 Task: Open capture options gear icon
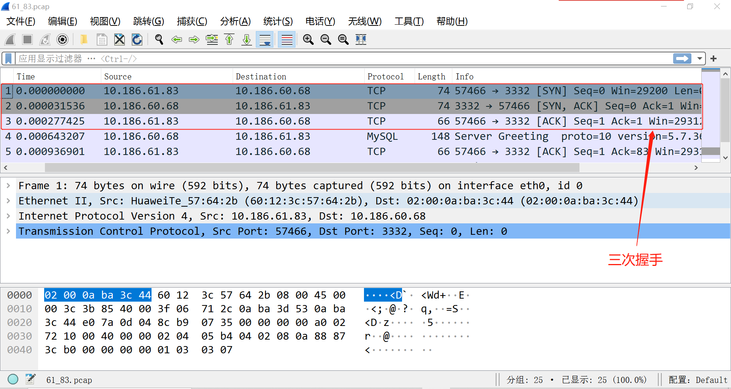pyautogui.click(x=62, y=40)
